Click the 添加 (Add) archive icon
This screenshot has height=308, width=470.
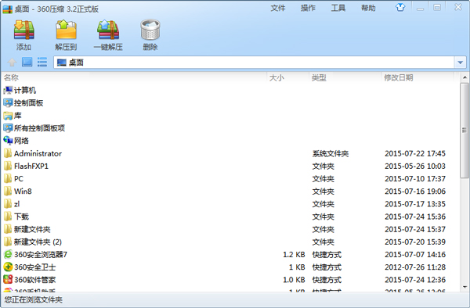(23, 30)
